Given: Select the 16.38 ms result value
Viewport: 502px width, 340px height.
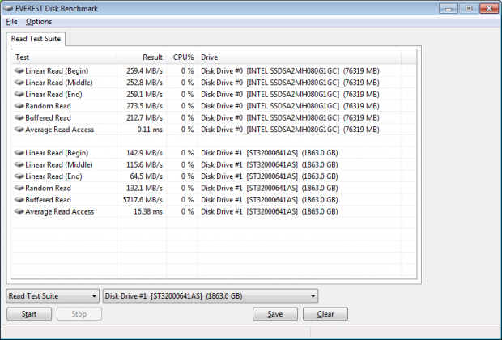Looking at the screenshot, I should [148, 211].
